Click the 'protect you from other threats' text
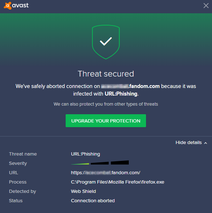 [106, 104]
